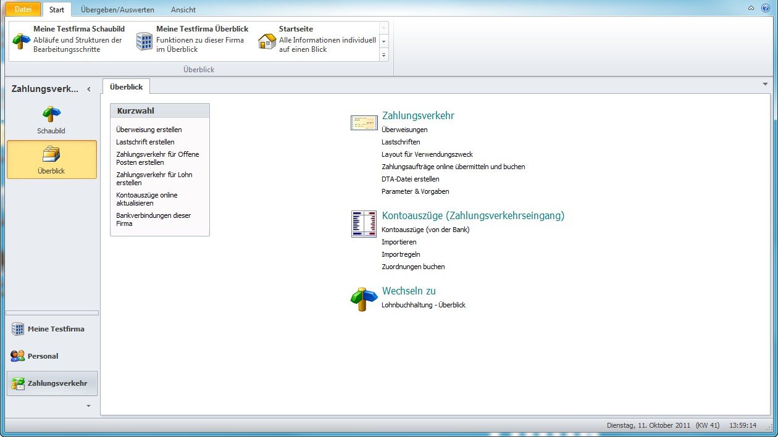Viewport: 778px width, 437px height.
Task: Expand the ribbon gallery more arrow
Action: click(x=383, y=55)
